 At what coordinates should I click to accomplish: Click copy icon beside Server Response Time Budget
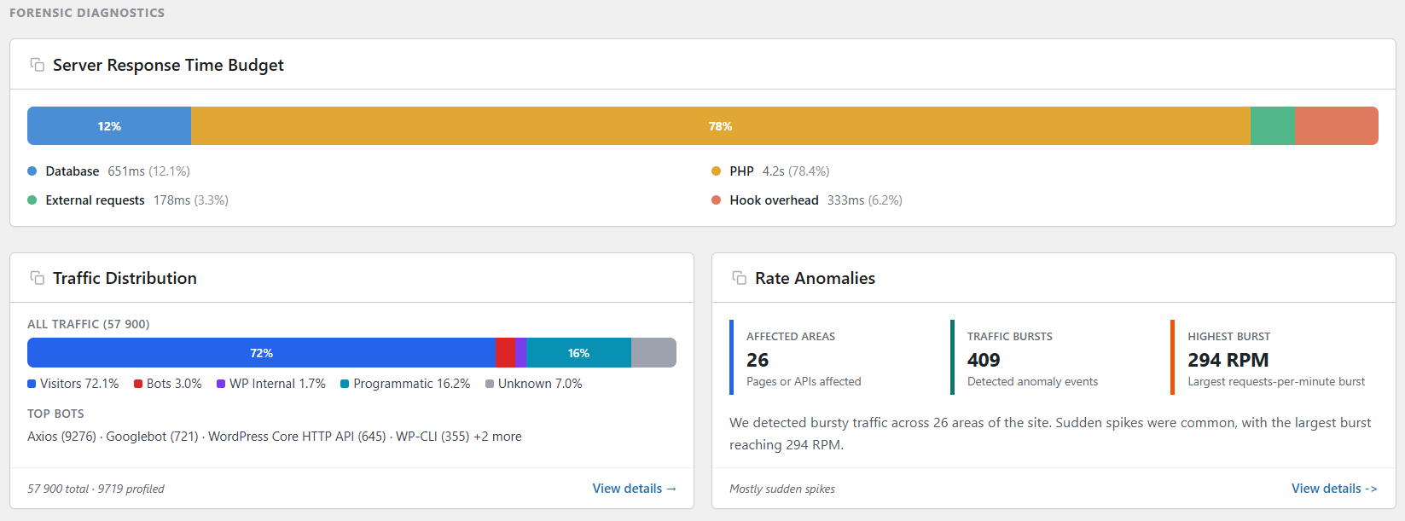pyautogui.click(x=38, y=65)
